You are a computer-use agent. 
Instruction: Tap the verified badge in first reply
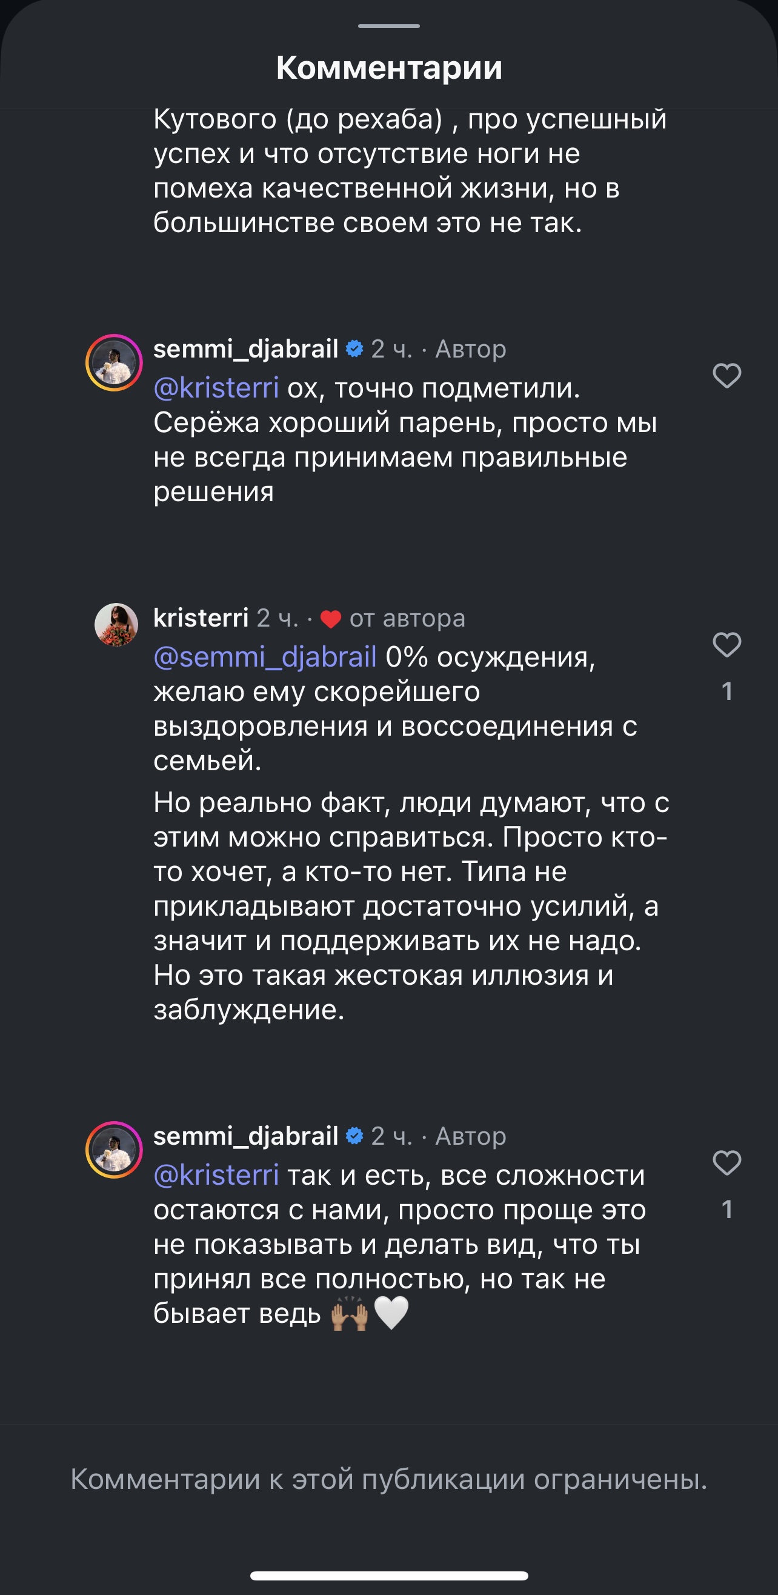pos(354,349)
